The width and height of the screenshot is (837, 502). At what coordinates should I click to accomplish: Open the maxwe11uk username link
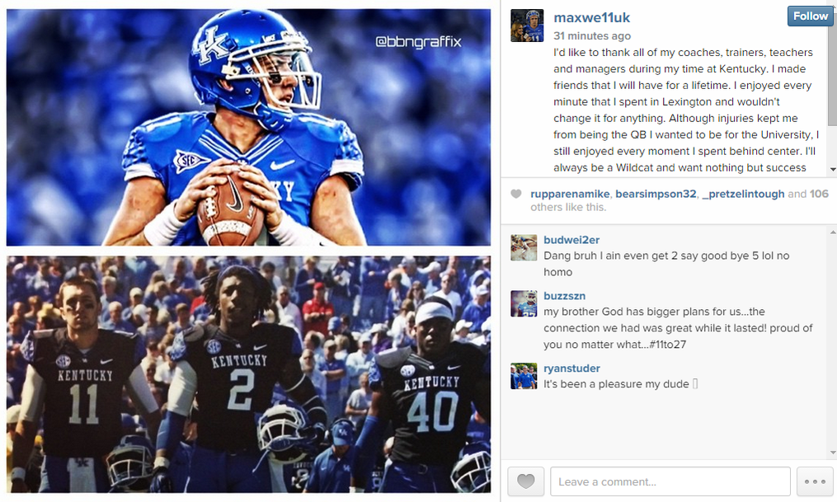pyautogui.click(x=591, y=17)
